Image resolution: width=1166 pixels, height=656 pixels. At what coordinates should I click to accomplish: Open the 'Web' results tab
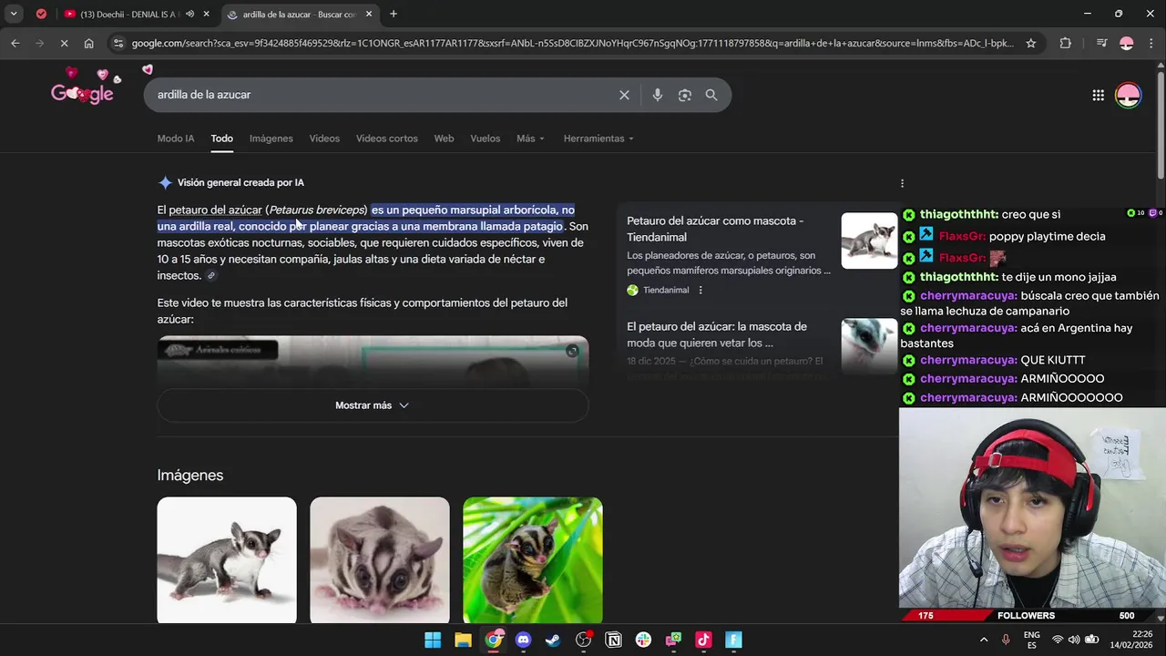444,138
